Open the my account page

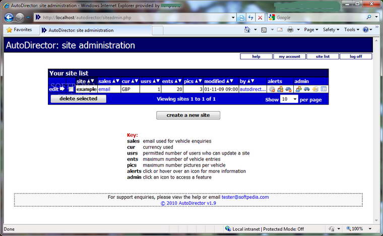tap(289, 56)
